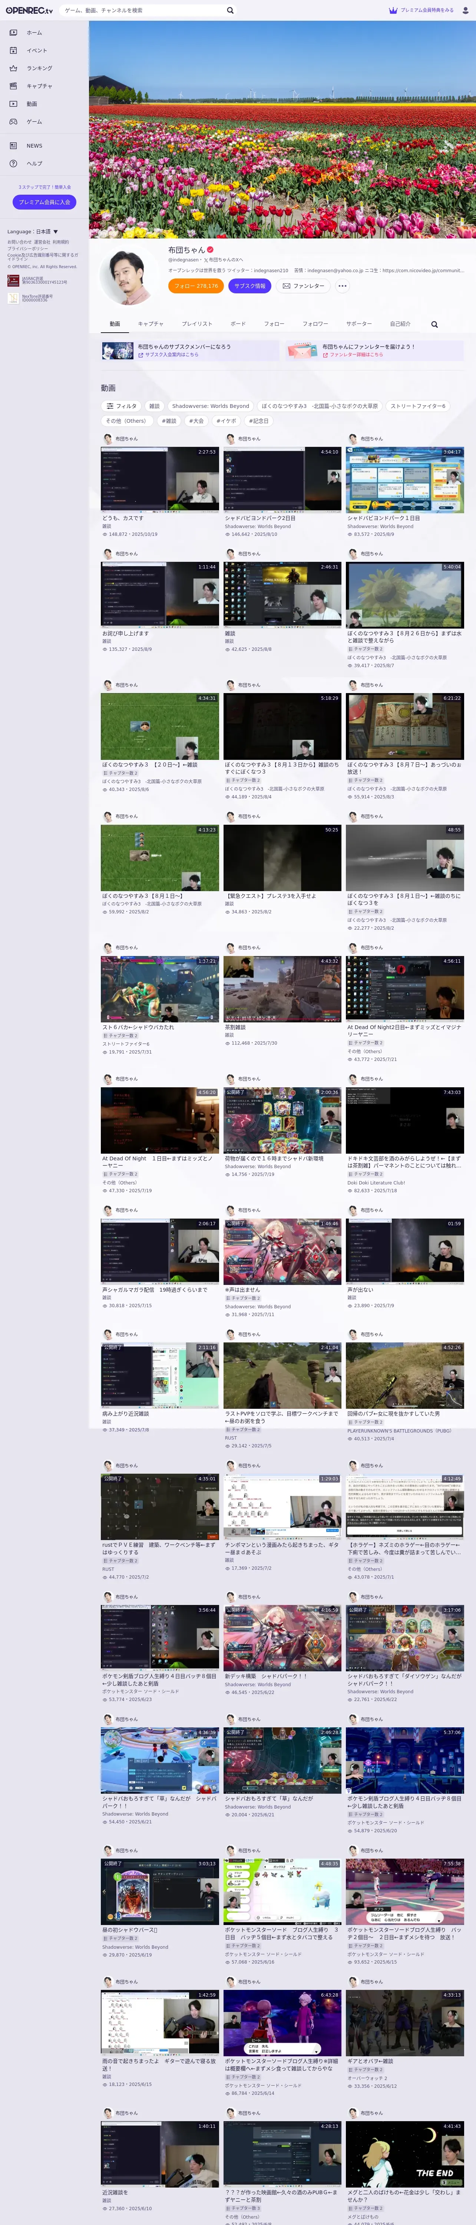Switch to the プレイリスト channel tab
The image size is (476, 2225).
pyautogui.click(x=197, y=324)
